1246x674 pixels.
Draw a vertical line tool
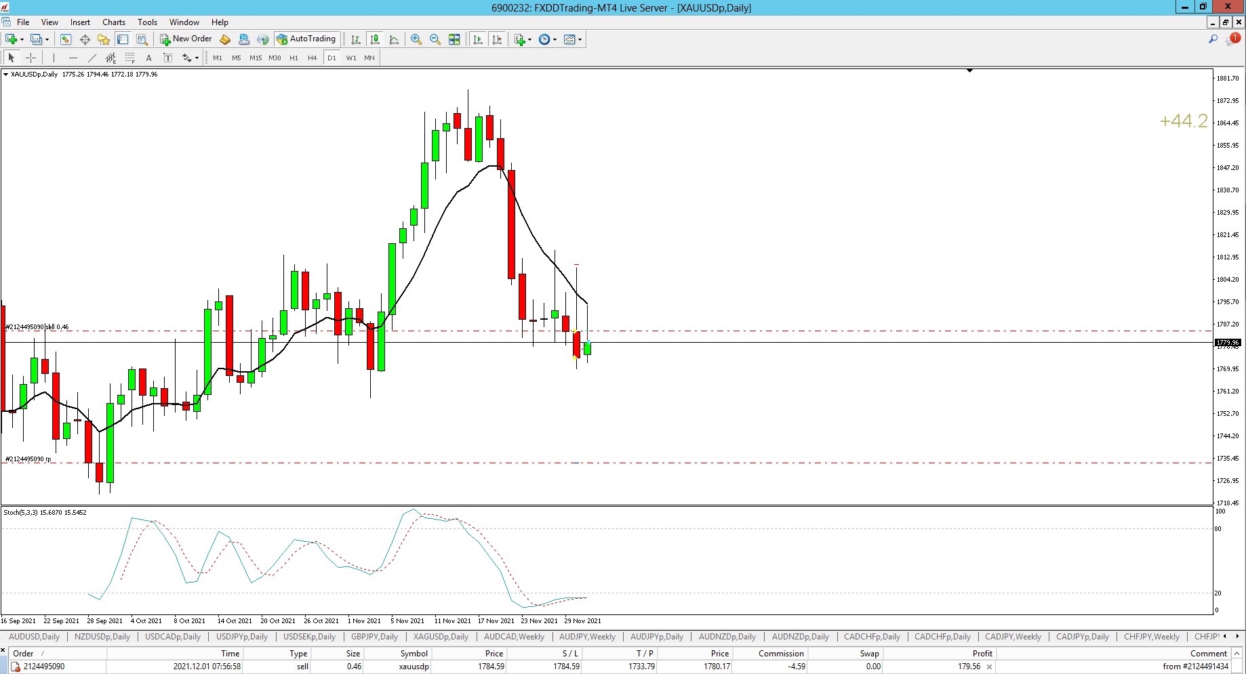click(54, 58)
